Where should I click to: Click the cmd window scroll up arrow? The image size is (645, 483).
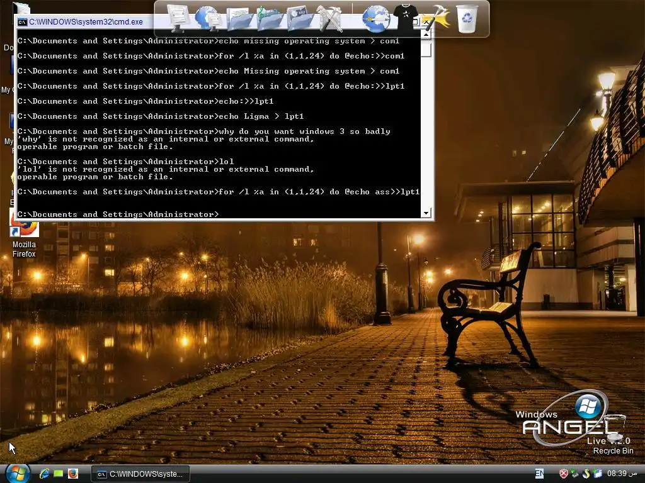click(x=426, y=35)
